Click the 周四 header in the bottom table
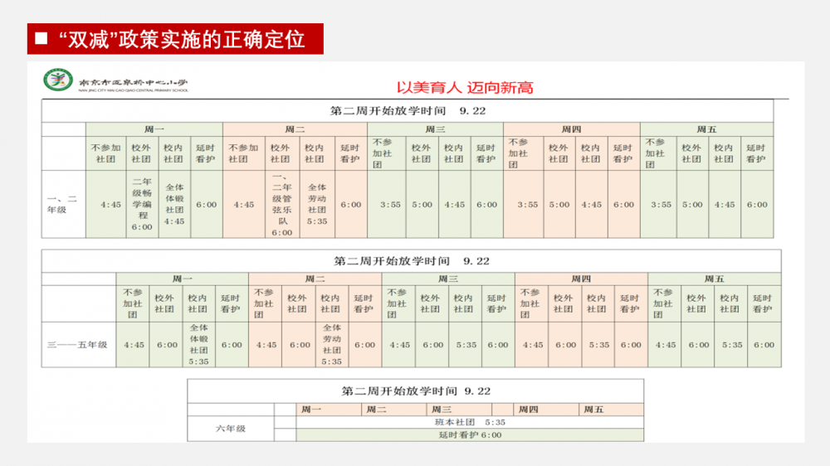 528,410
